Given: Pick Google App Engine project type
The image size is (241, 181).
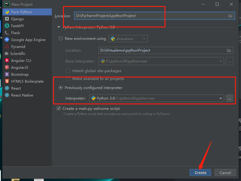Looking at the screenshot, I should [27, 40].
